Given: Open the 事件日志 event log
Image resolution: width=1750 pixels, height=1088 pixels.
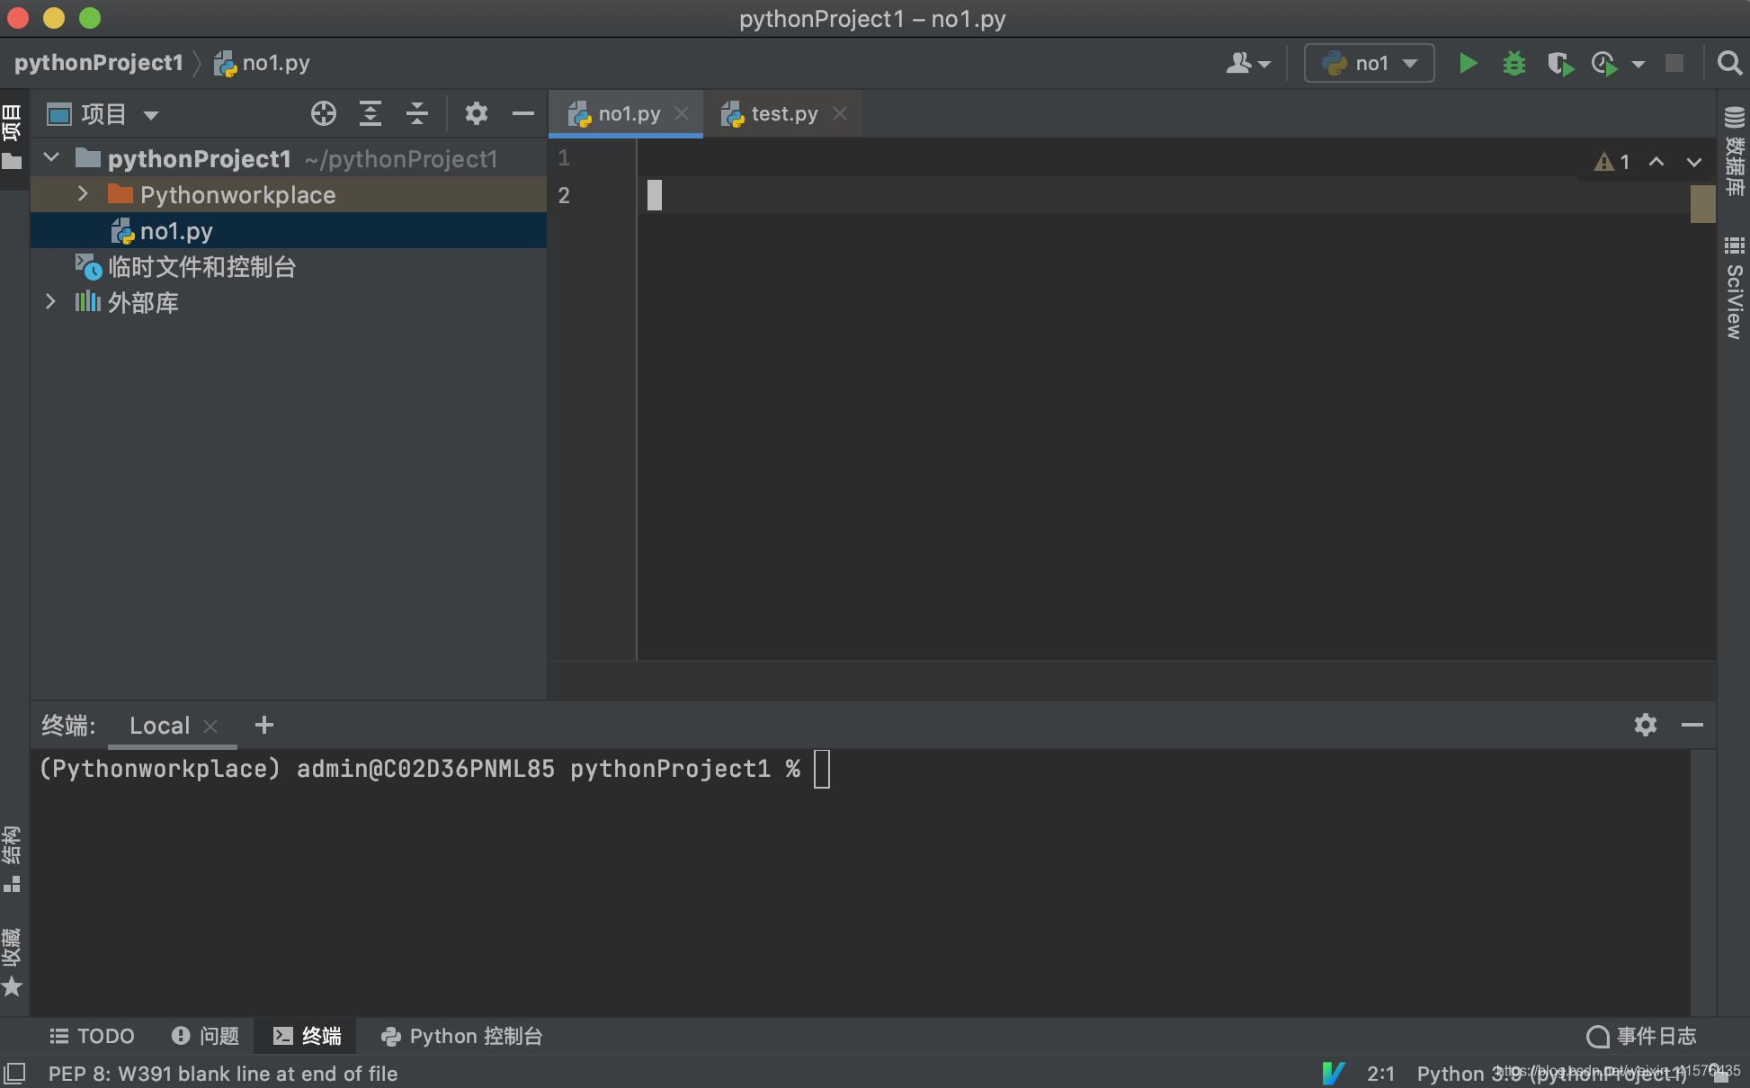Looking at the screenshot, I should point(1642,1036).
